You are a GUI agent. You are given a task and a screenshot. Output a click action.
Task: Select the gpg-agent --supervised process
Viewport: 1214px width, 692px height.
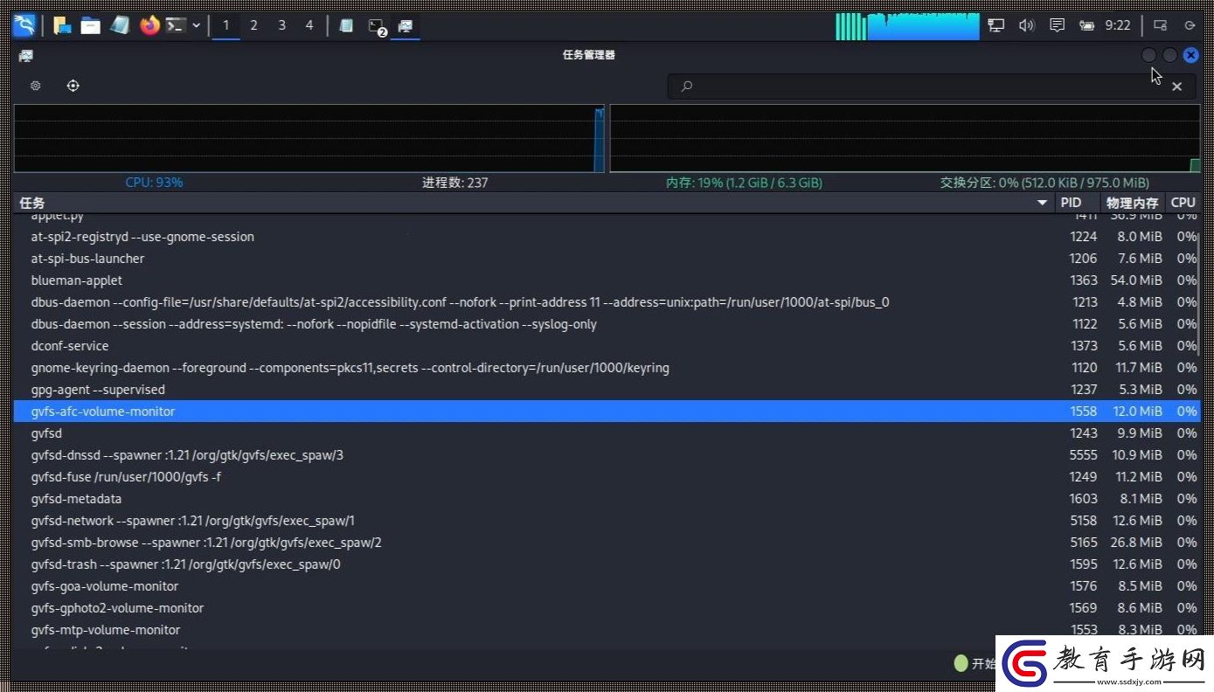click(607, 390)
